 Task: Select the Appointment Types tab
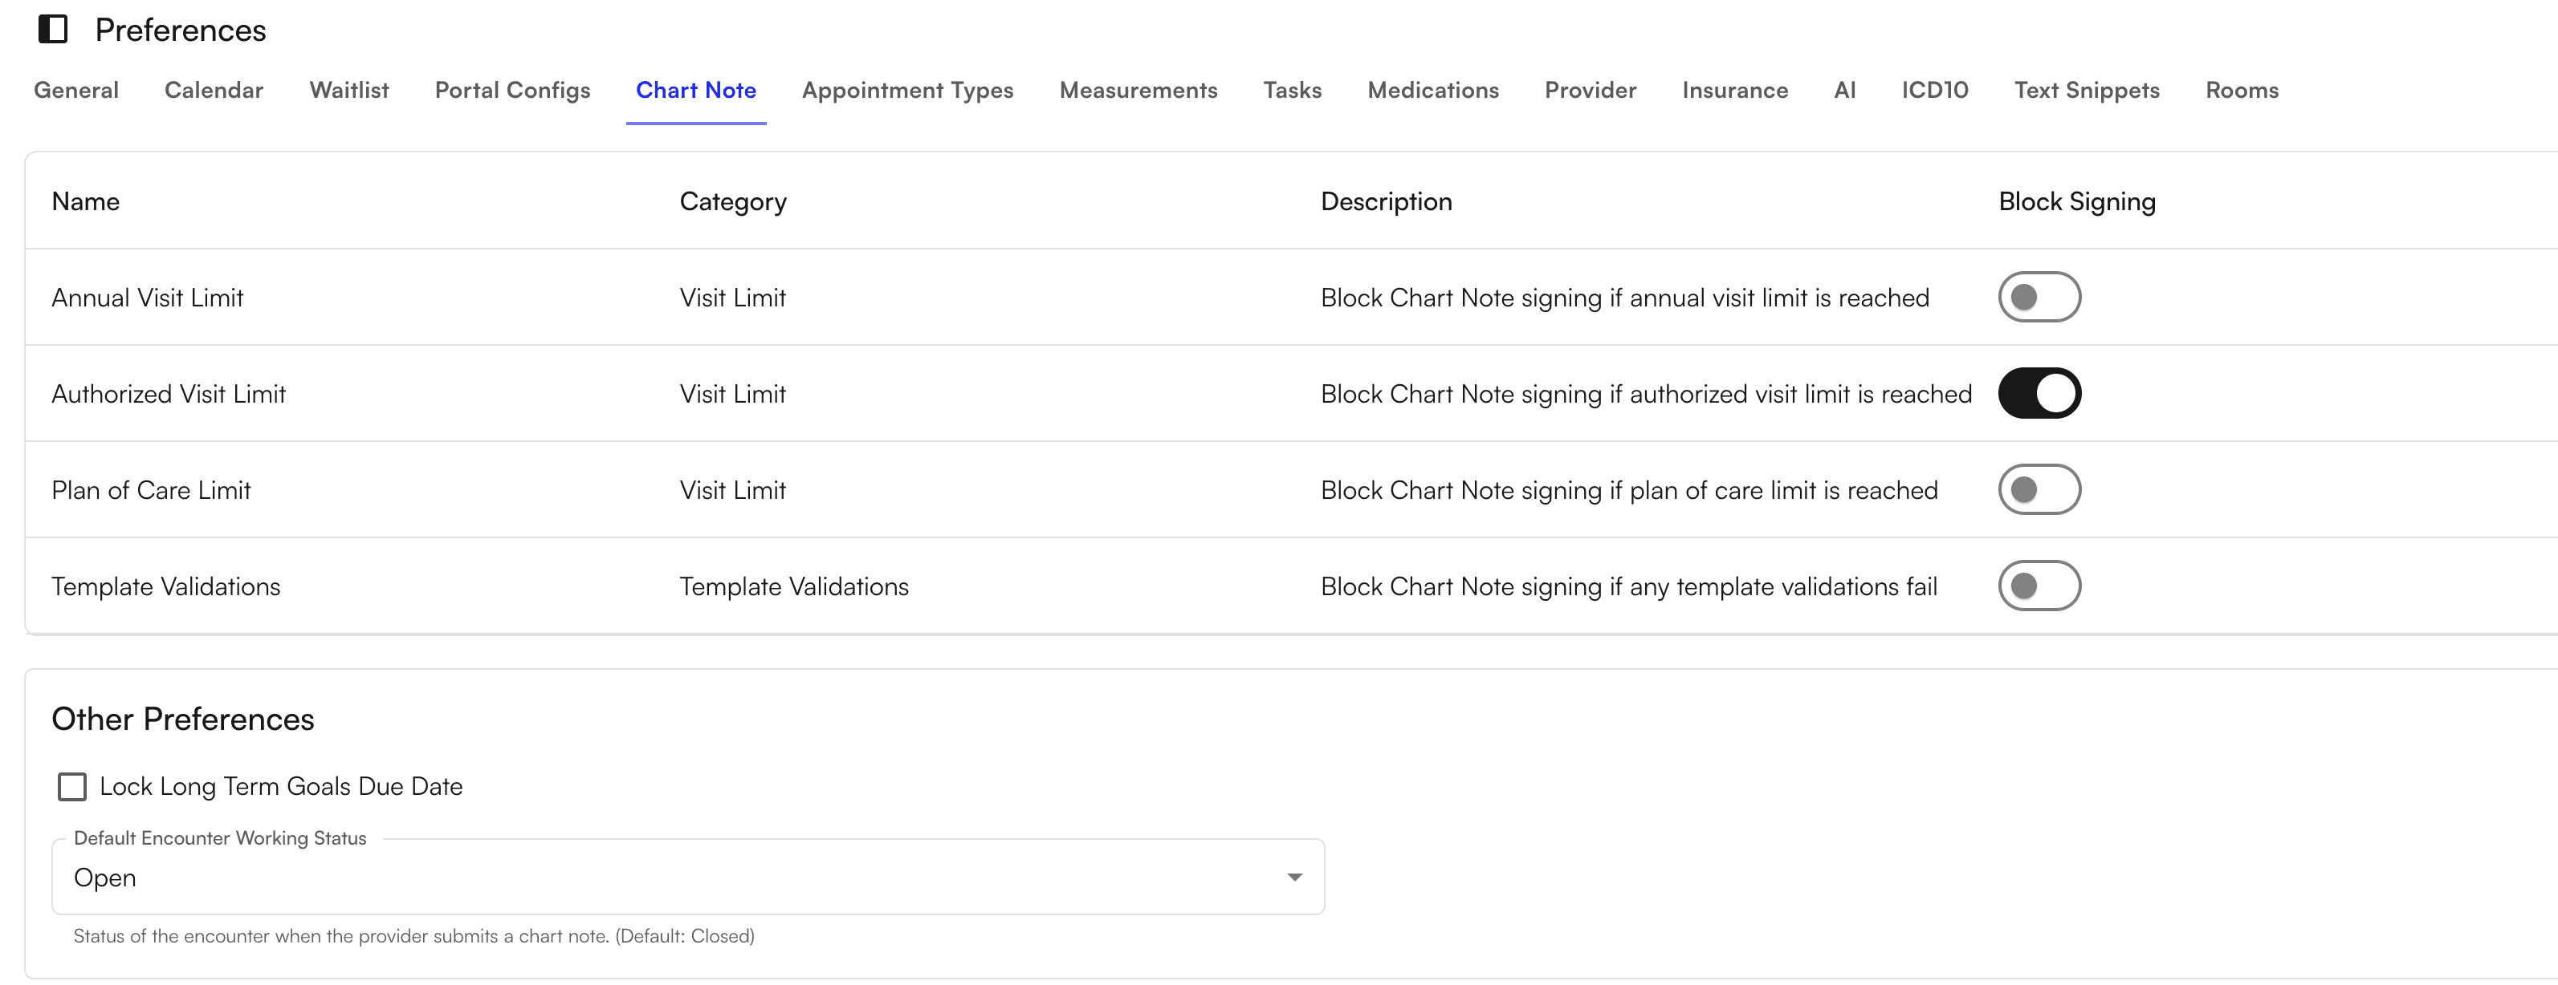coord(907,91)
